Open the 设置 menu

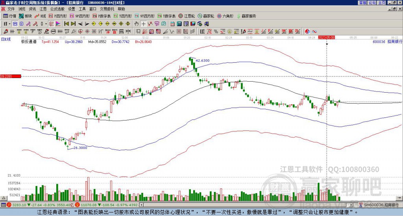[72, 9]
